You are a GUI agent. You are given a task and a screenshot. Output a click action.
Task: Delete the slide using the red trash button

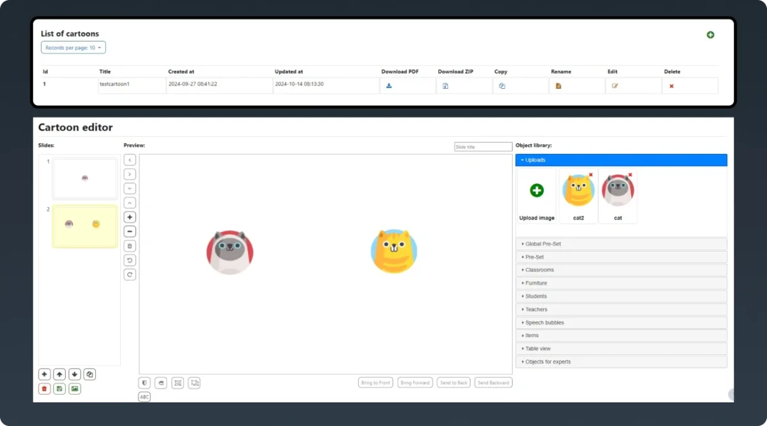[44, 388]
